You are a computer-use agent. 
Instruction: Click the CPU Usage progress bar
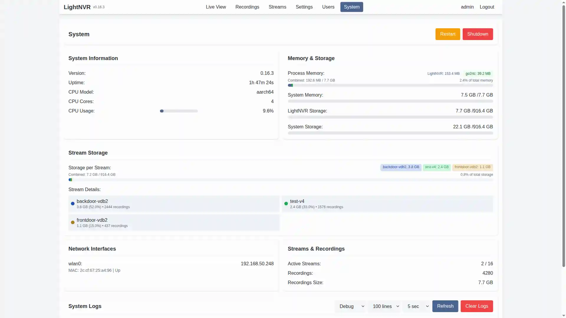click(179, 111)
